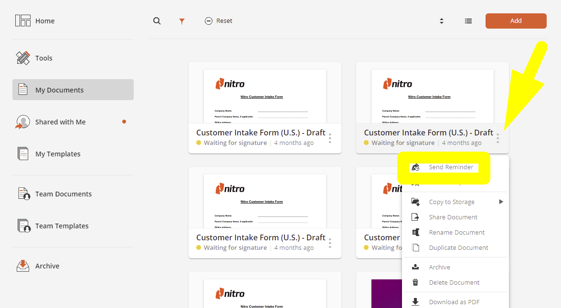Click the Home dashboard icon

[x=23, y=21]
